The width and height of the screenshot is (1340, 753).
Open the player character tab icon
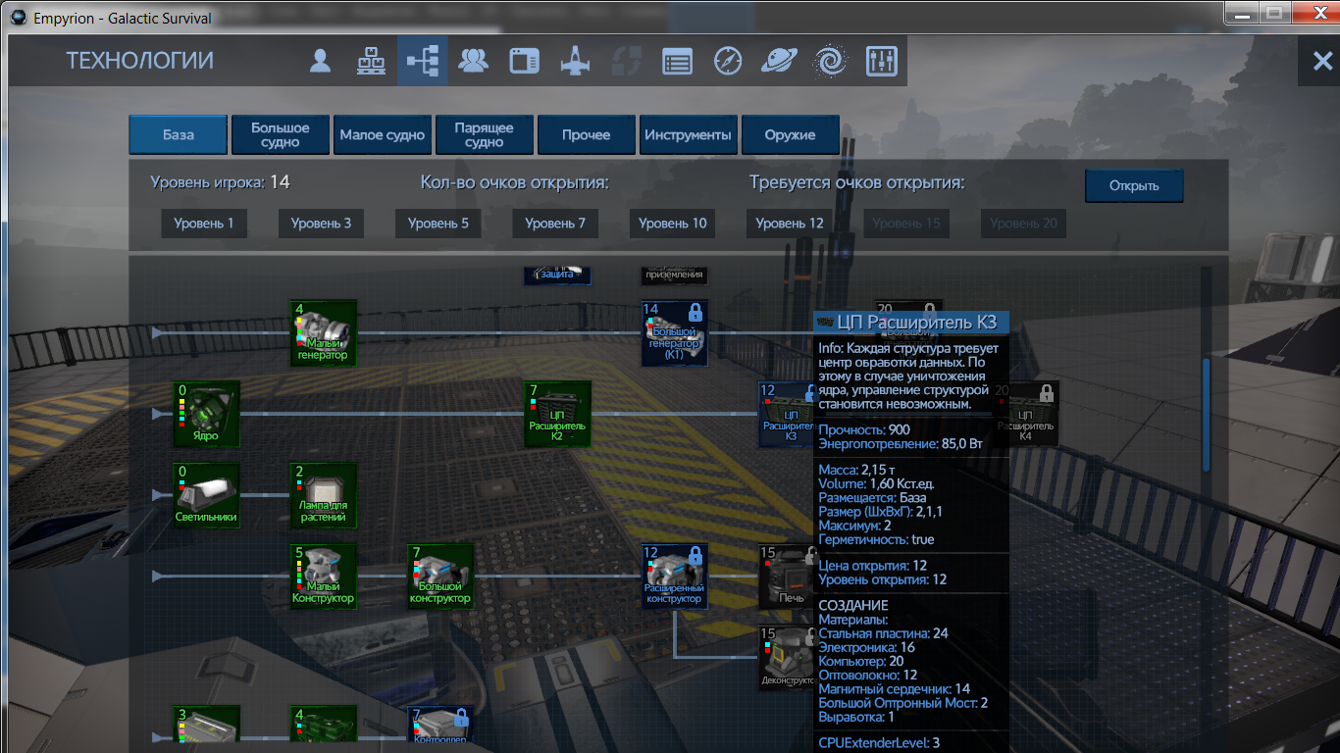(x=320, y=61)
